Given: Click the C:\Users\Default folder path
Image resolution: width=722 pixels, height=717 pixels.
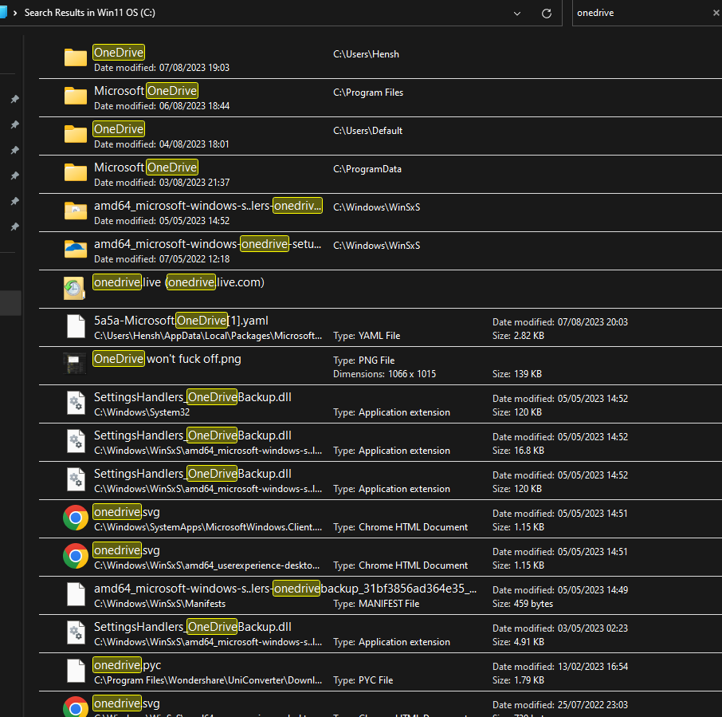Looking at the screenshot, I should click(367, 131).
